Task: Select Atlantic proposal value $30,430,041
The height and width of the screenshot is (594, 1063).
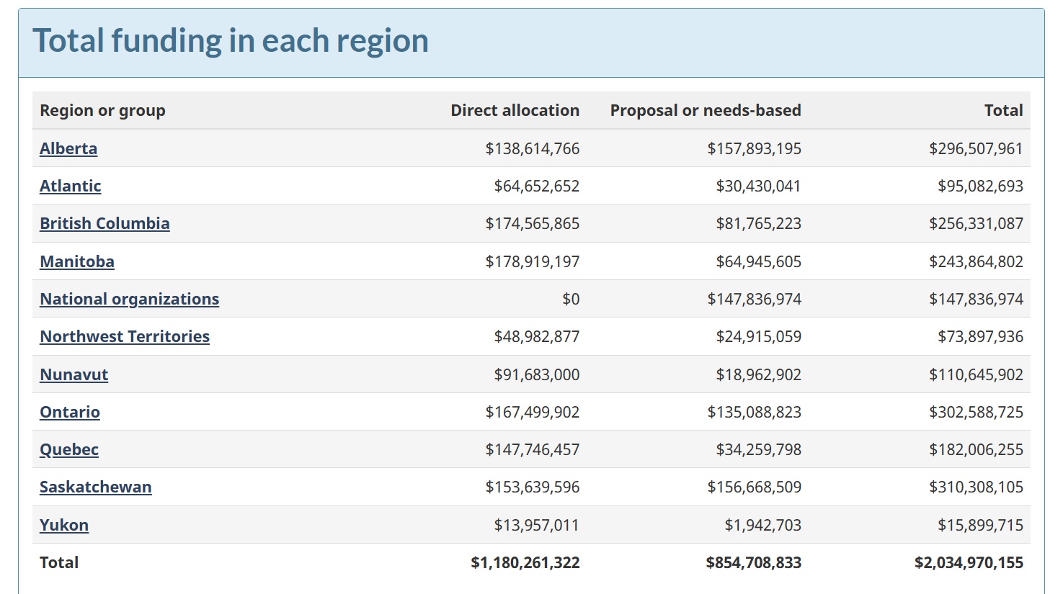Action: click(x=758, y=186)
